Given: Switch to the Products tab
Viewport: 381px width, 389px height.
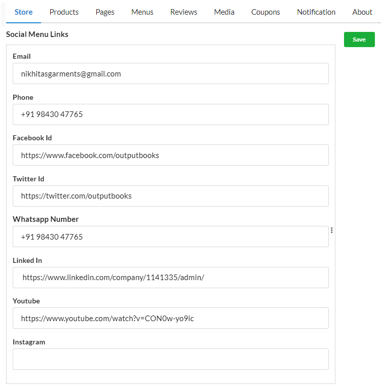Looking at the screenshot, I should [64, 12].
